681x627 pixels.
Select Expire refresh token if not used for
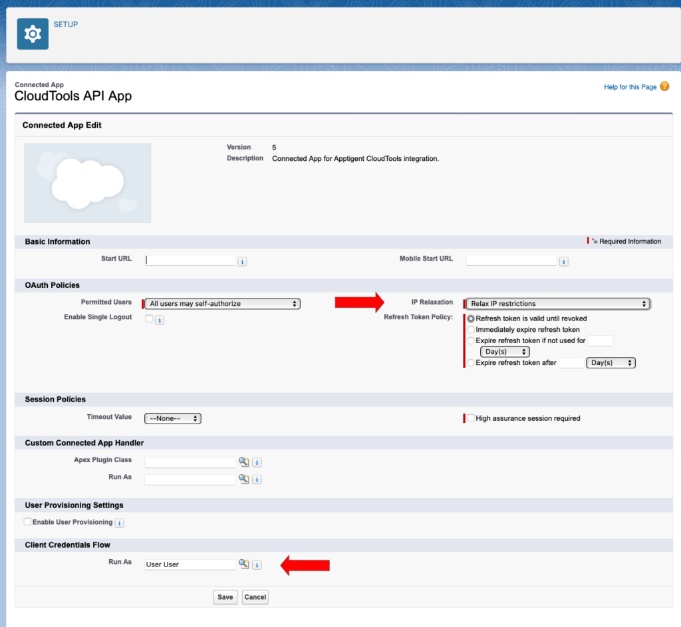pos(471,340)
